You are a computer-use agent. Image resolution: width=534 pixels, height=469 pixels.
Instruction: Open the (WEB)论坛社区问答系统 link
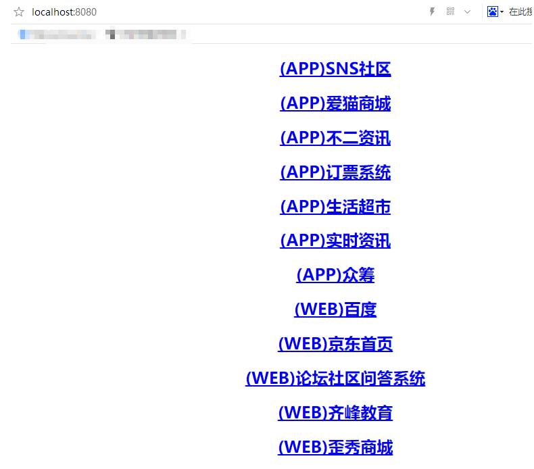[335, 378]
